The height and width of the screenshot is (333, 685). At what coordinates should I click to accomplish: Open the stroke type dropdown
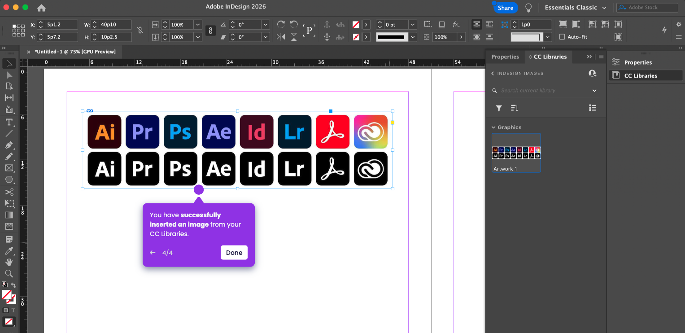[413, 37]
